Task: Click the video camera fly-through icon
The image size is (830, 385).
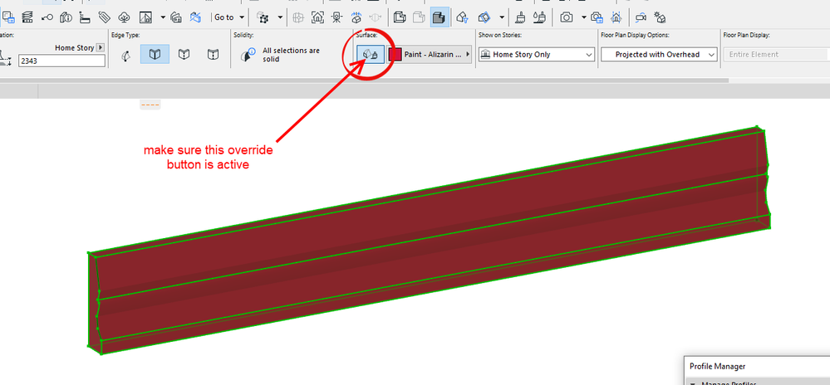Action: (641, 17)
